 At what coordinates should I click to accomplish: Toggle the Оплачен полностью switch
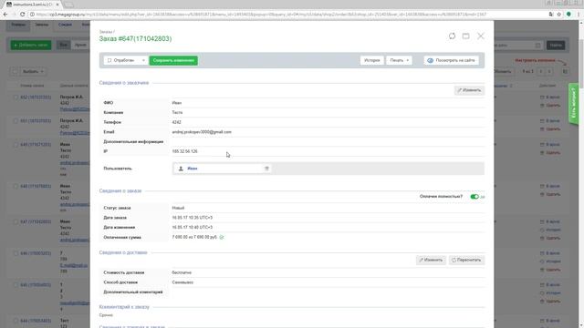474,197
